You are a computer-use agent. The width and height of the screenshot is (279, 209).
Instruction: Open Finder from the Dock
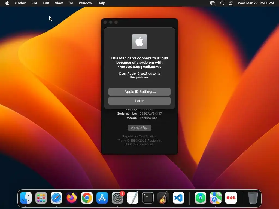(x=26, y=198)
